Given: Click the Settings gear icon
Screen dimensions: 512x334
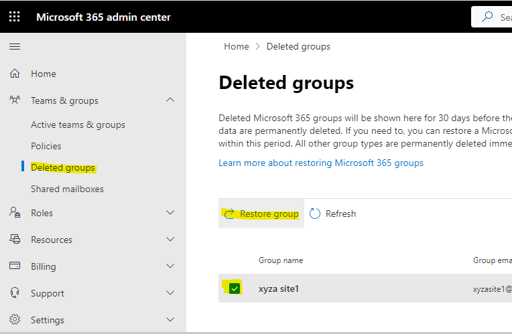Looking at the screenshot, I should pos(15,320).
